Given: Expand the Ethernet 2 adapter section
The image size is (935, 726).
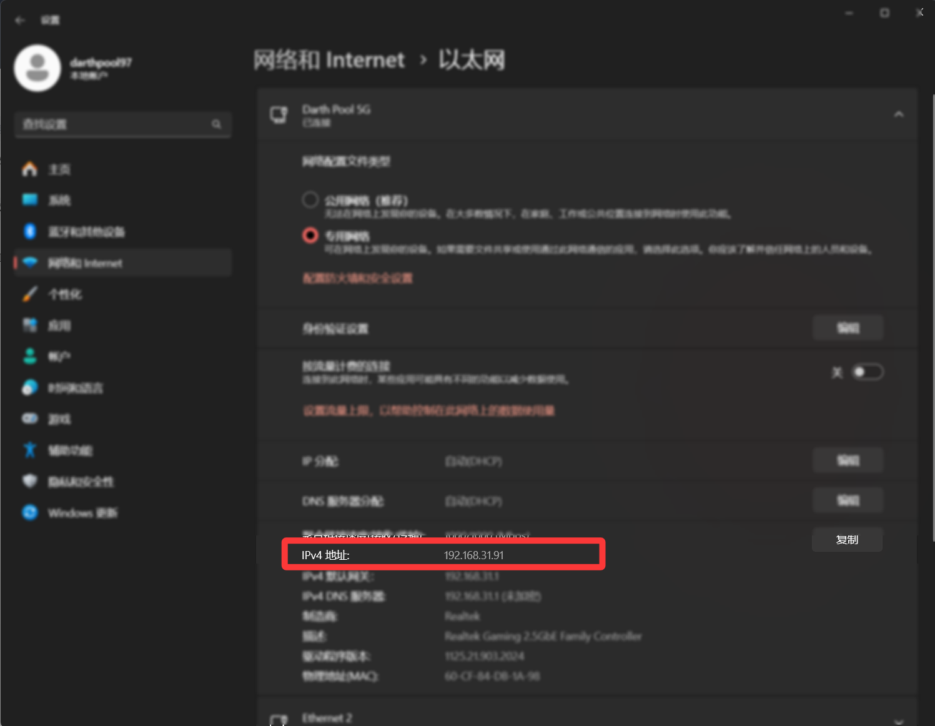Looking at the screenshot, I should pyautogui.click(x=898, y=720).
